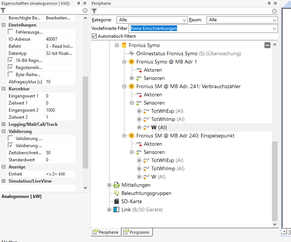This screenshot has height=242, width=291.
Task: Select TotWhExp sensor under Verbrauchszähler
Action: pos(162,111)
